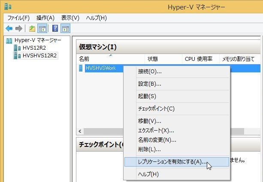Choose ヘルプ(H) in the context menu
The height and width of the screenshot is (182, 263).
[177, 174]
